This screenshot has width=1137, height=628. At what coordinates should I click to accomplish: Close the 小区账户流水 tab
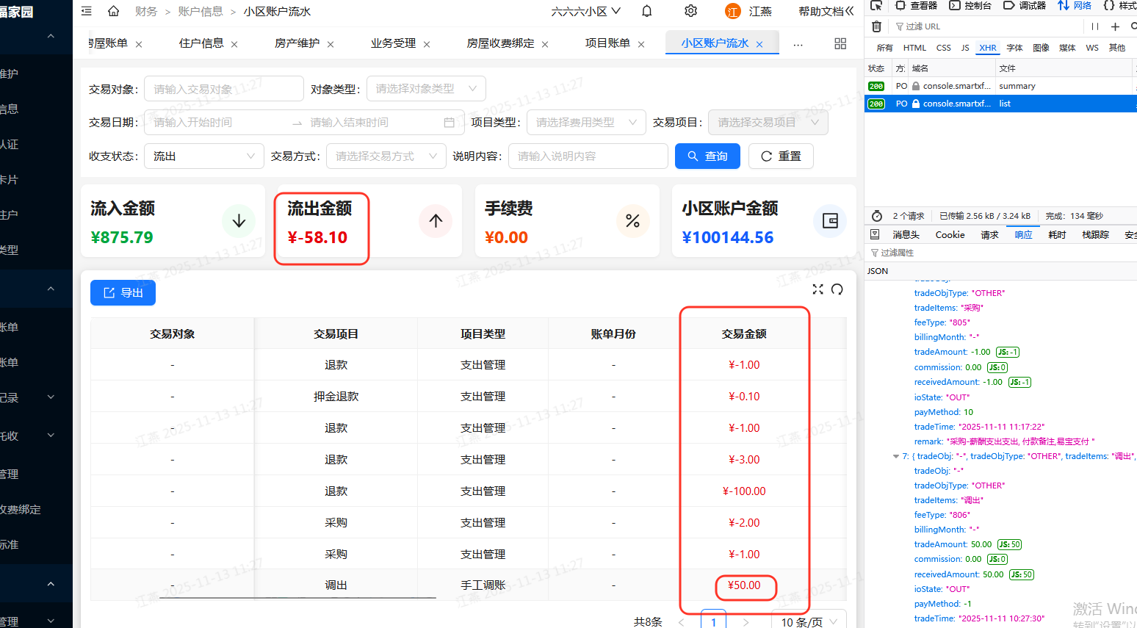pyautogui.click(x=759, y=44)
